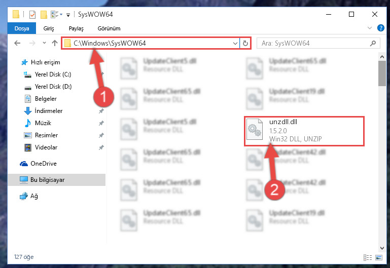Open the recent locations dropdown arrow
The width and height of the screenshot is (390, 268).
click(44, 43)
